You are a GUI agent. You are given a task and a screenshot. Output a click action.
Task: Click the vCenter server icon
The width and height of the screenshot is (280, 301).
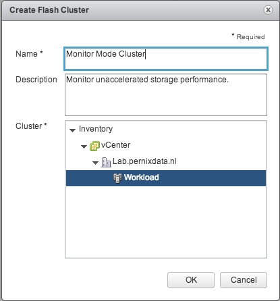tap(94, 146)
